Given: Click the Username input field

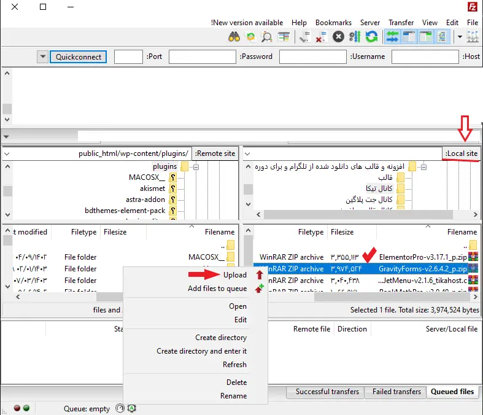Looking at the screenshot, I should pyautogui.click(x=312, y=56).
